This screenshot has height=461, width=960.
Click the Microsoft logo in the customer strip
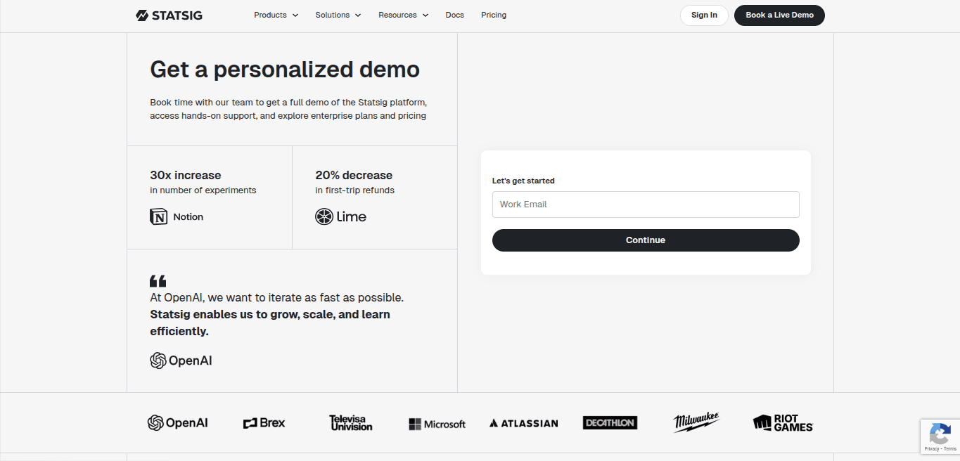pyautogui.click(x=437, y=424)
